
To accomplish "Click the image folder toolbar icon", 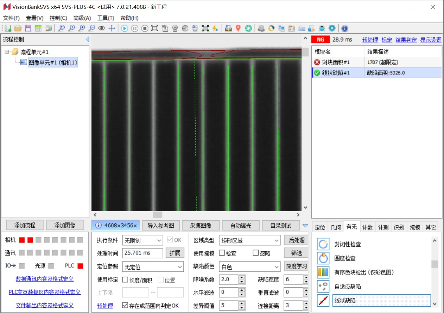I will coord(49,29).
